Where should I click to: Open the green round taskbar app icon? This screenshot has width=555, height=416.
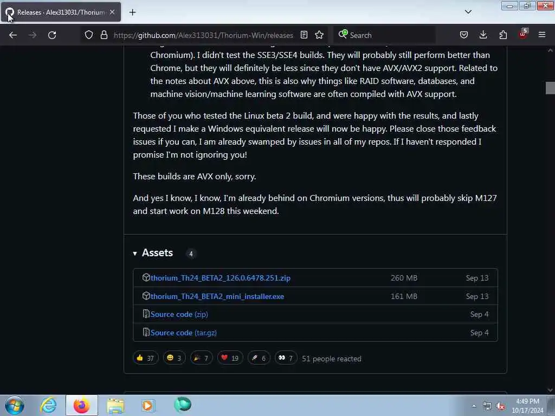[x=183, y=405]
